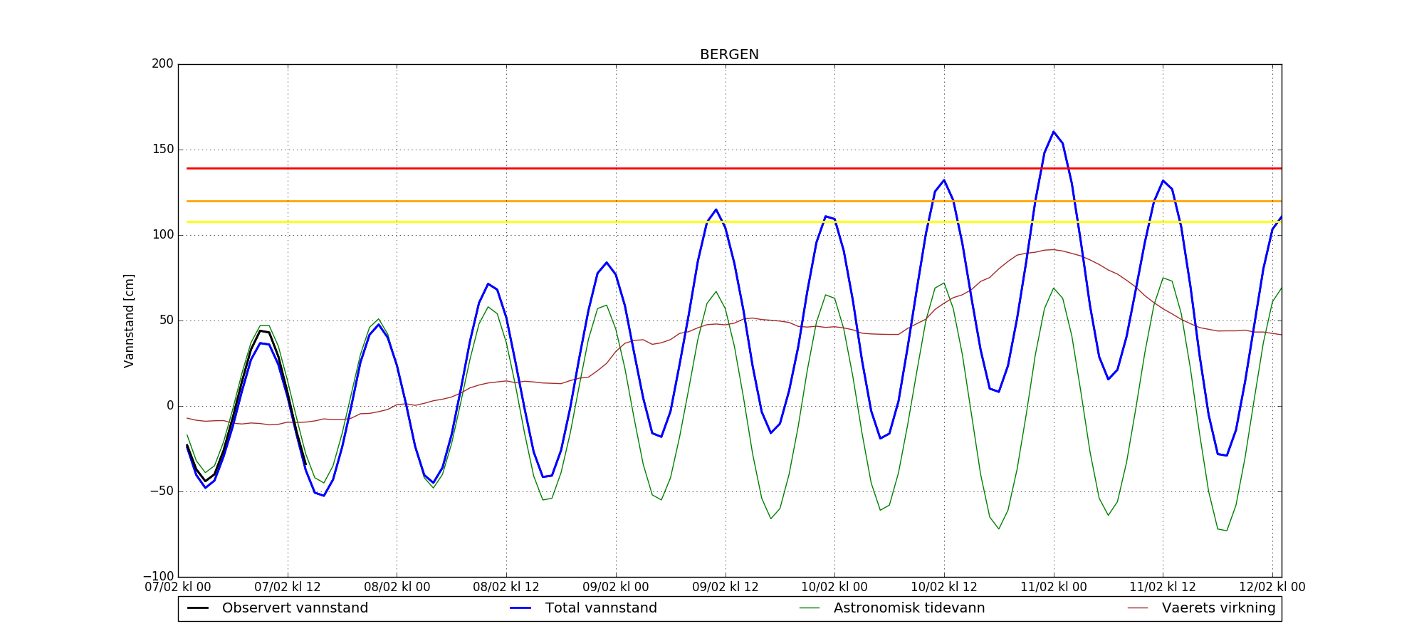Image resolution: width=1424 pixels, height=641 pixels.
Task: Click the 11/02 kl 00 x-axis label
Action: click(1054, 588)
